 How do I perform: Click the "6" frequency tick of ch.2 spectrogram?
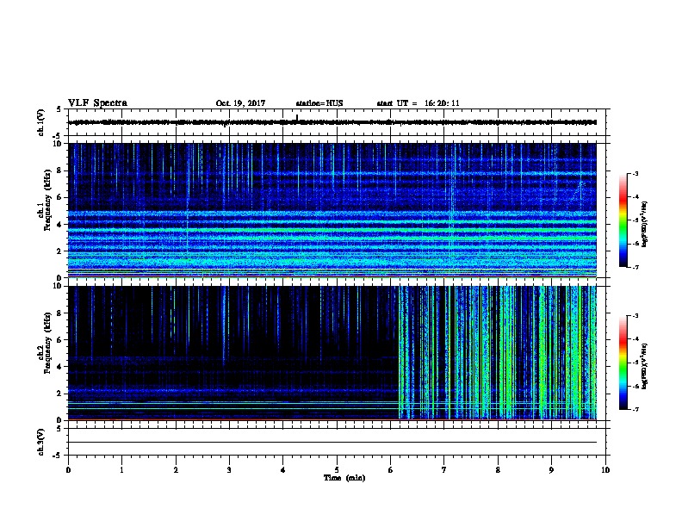click(x=60, y=340)
